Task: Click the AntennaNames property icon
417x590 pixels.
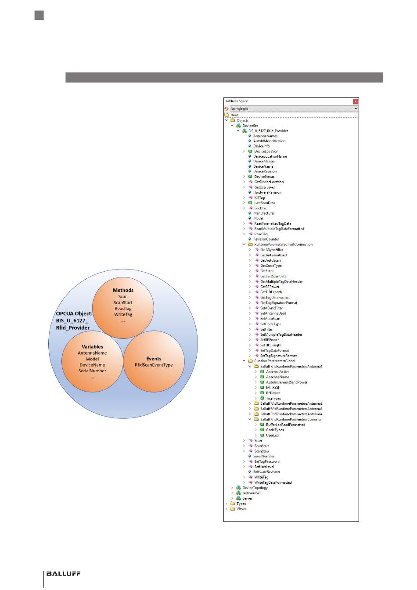Action: coord(250,136)
